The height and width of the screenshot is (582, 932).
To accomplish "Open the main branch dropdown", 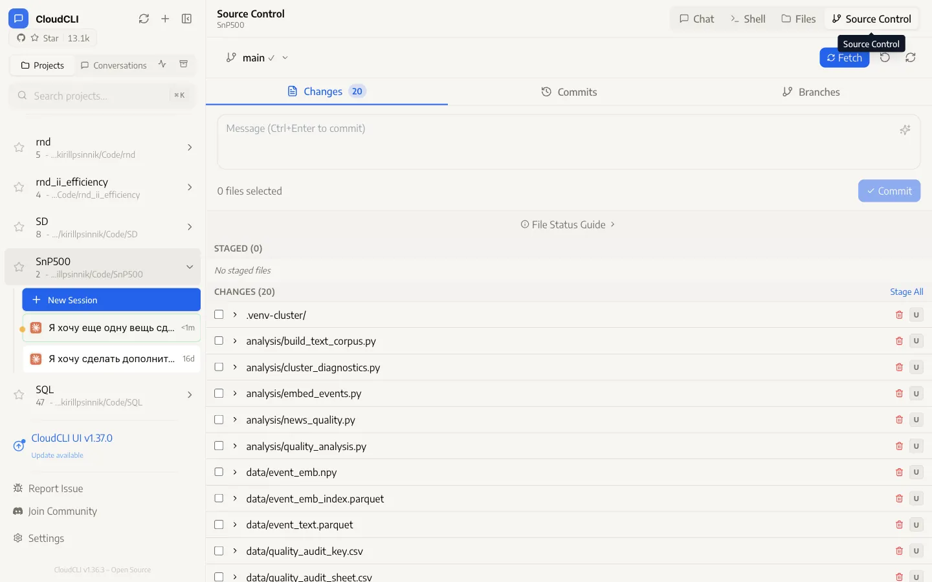I will (x=257, y=58).
